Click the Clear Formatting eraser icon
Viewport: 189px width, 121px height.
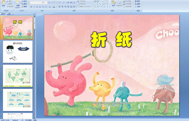coord(55,2)
